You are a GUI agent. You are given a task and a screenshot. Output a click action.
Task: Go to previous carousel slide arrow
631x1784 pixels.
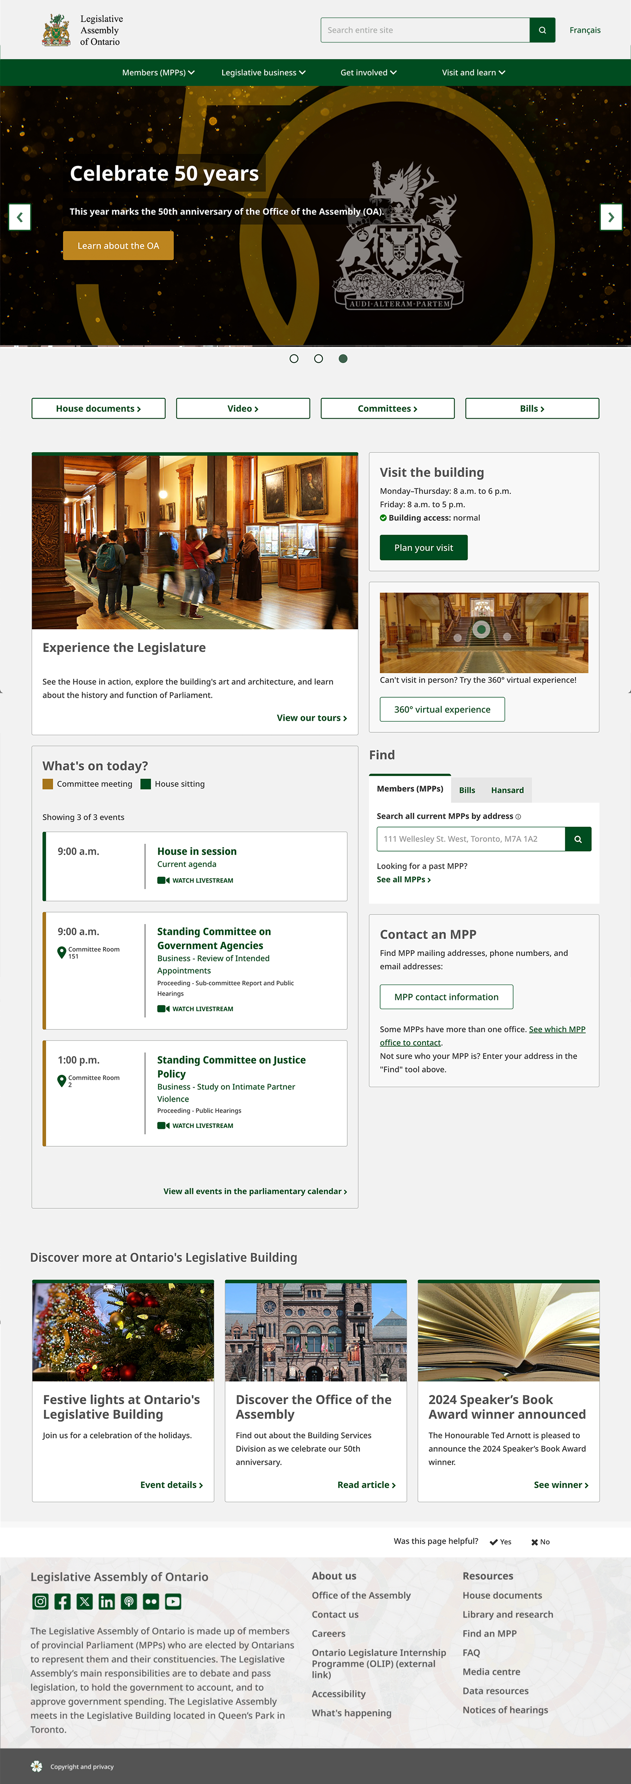[x=19, y=218]
